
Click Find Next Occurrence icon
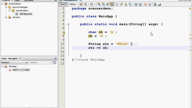(107, 4)
